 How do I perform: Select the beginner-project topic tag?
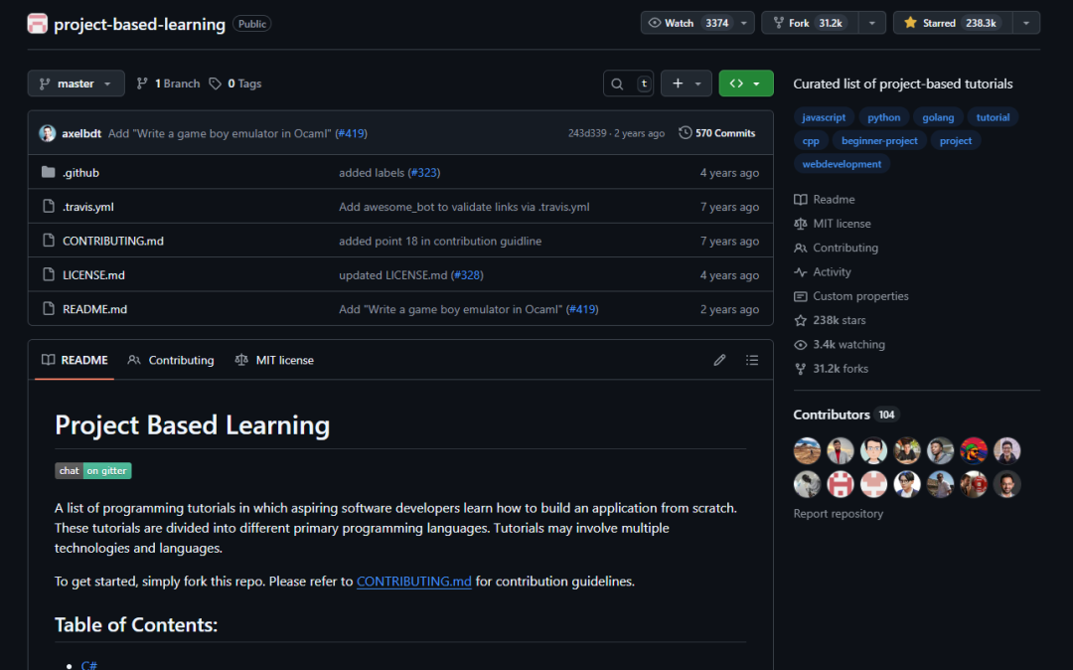pyautogui.click(x=879, y=140)
